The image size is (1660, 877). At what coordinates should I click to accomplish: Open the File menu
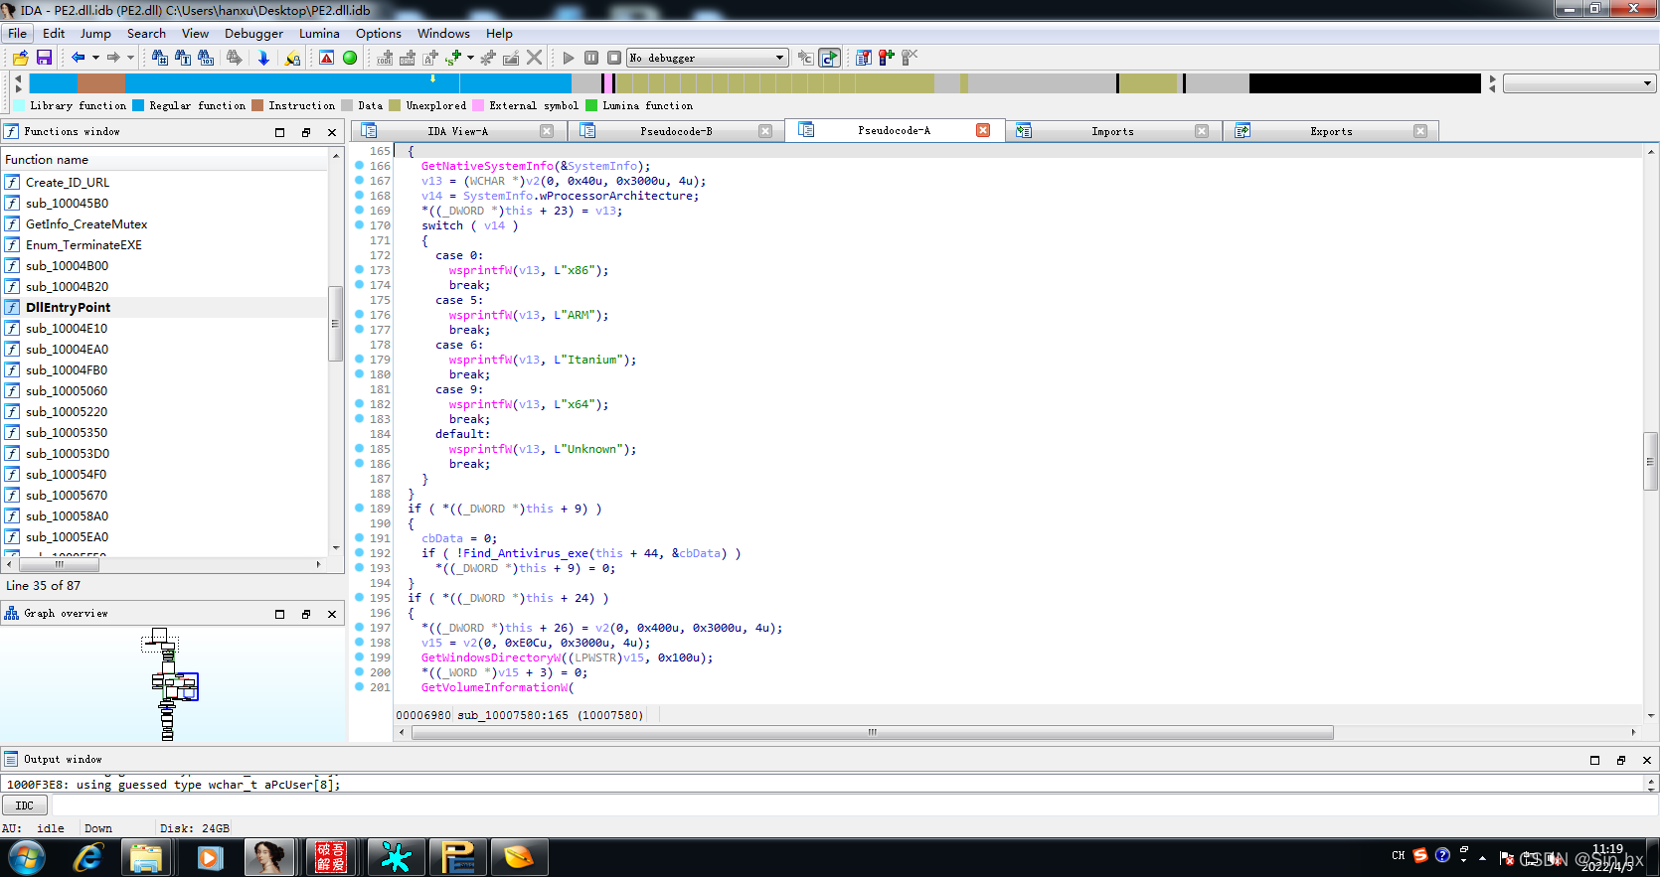[x=18, y=33]
